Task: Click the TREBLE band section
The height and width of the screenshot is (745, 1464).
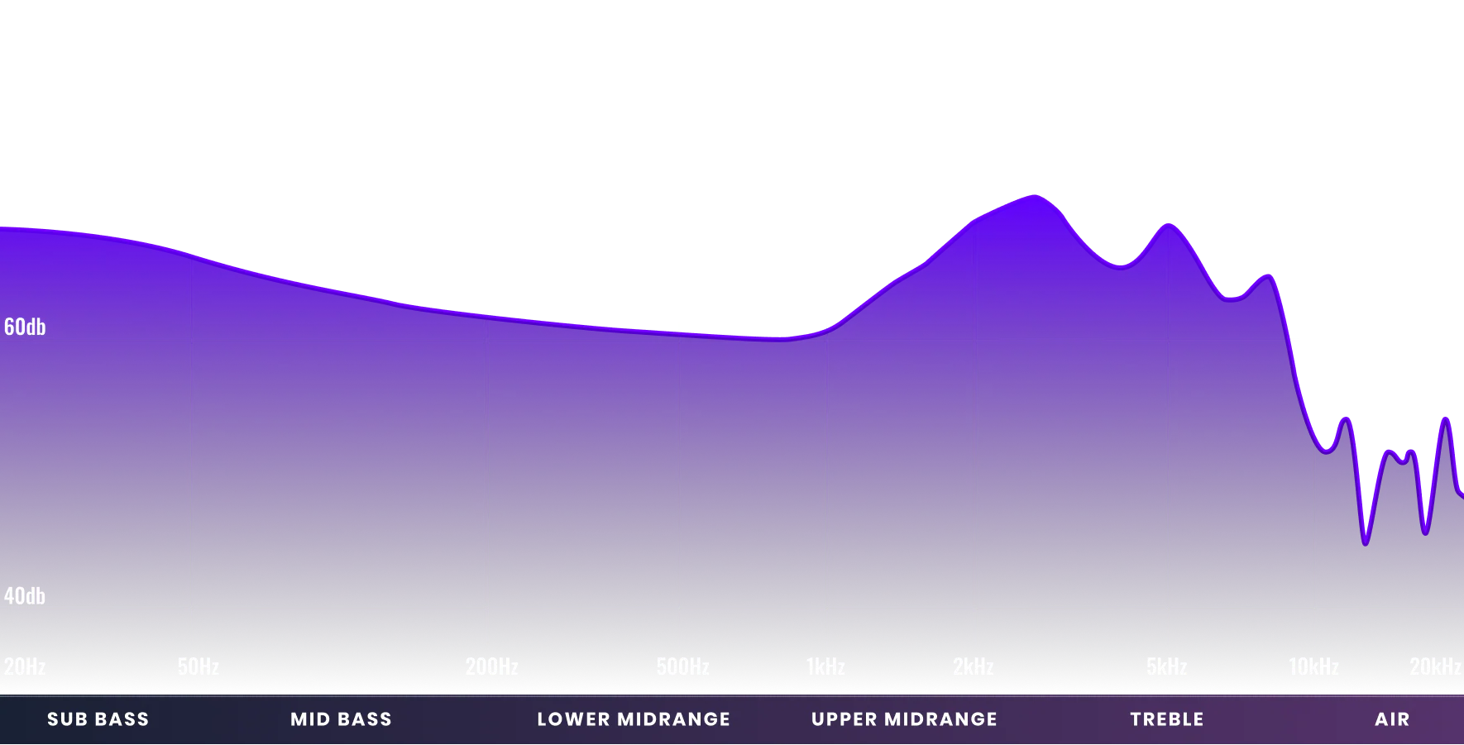Action: point(1166,719)
